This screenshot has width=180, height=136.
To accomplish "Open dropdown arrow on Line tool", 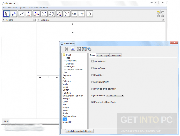I will coord(24,16).
